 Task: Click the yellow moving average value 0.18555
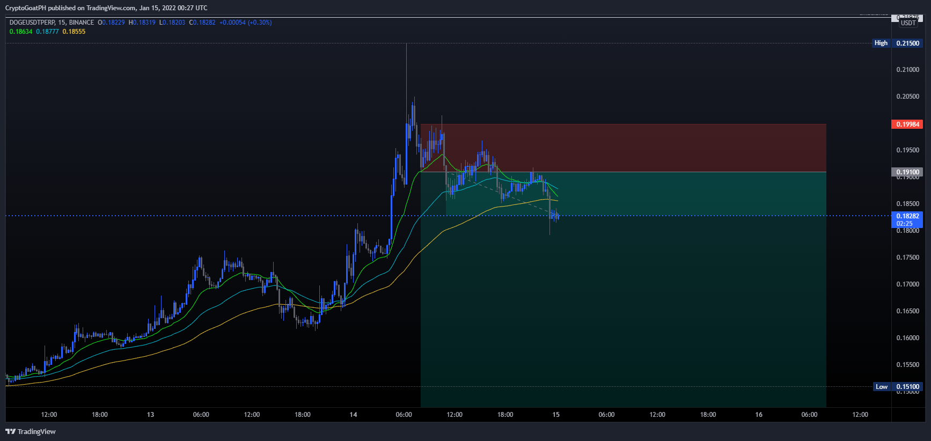[74, 32]
